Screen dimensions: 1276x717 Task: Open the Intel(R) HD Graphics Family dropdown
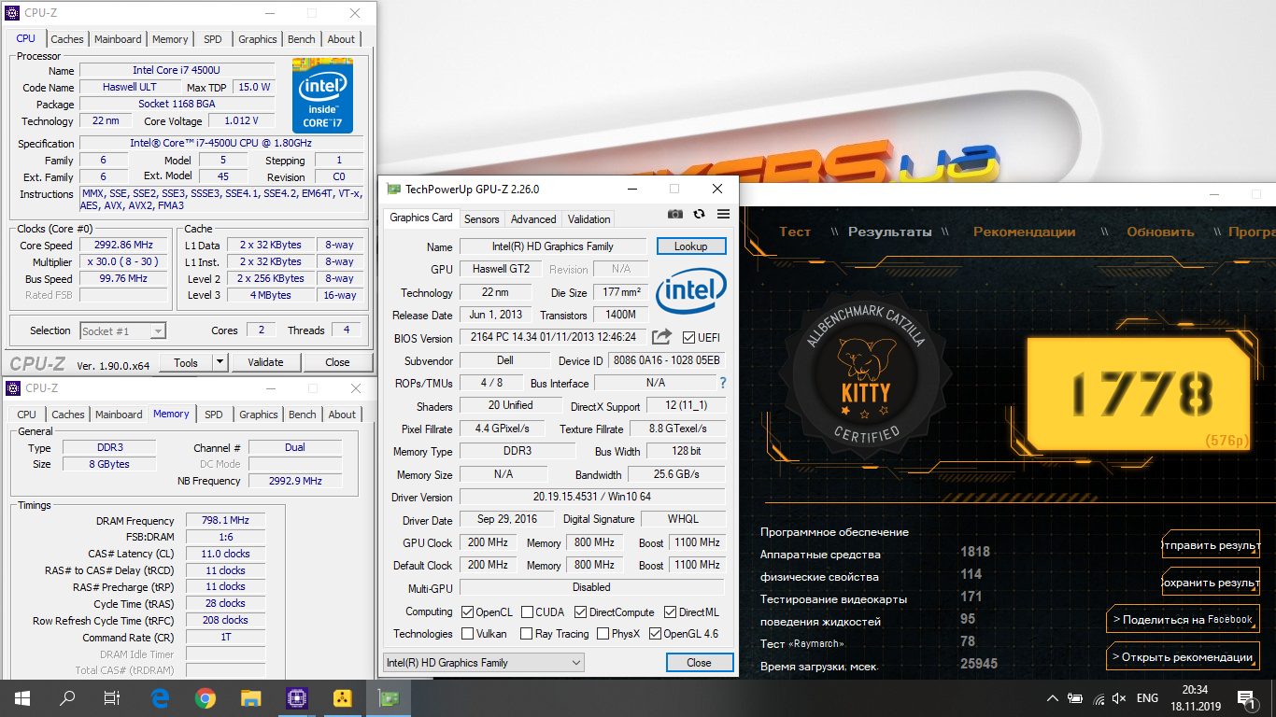tap(484, 663)
